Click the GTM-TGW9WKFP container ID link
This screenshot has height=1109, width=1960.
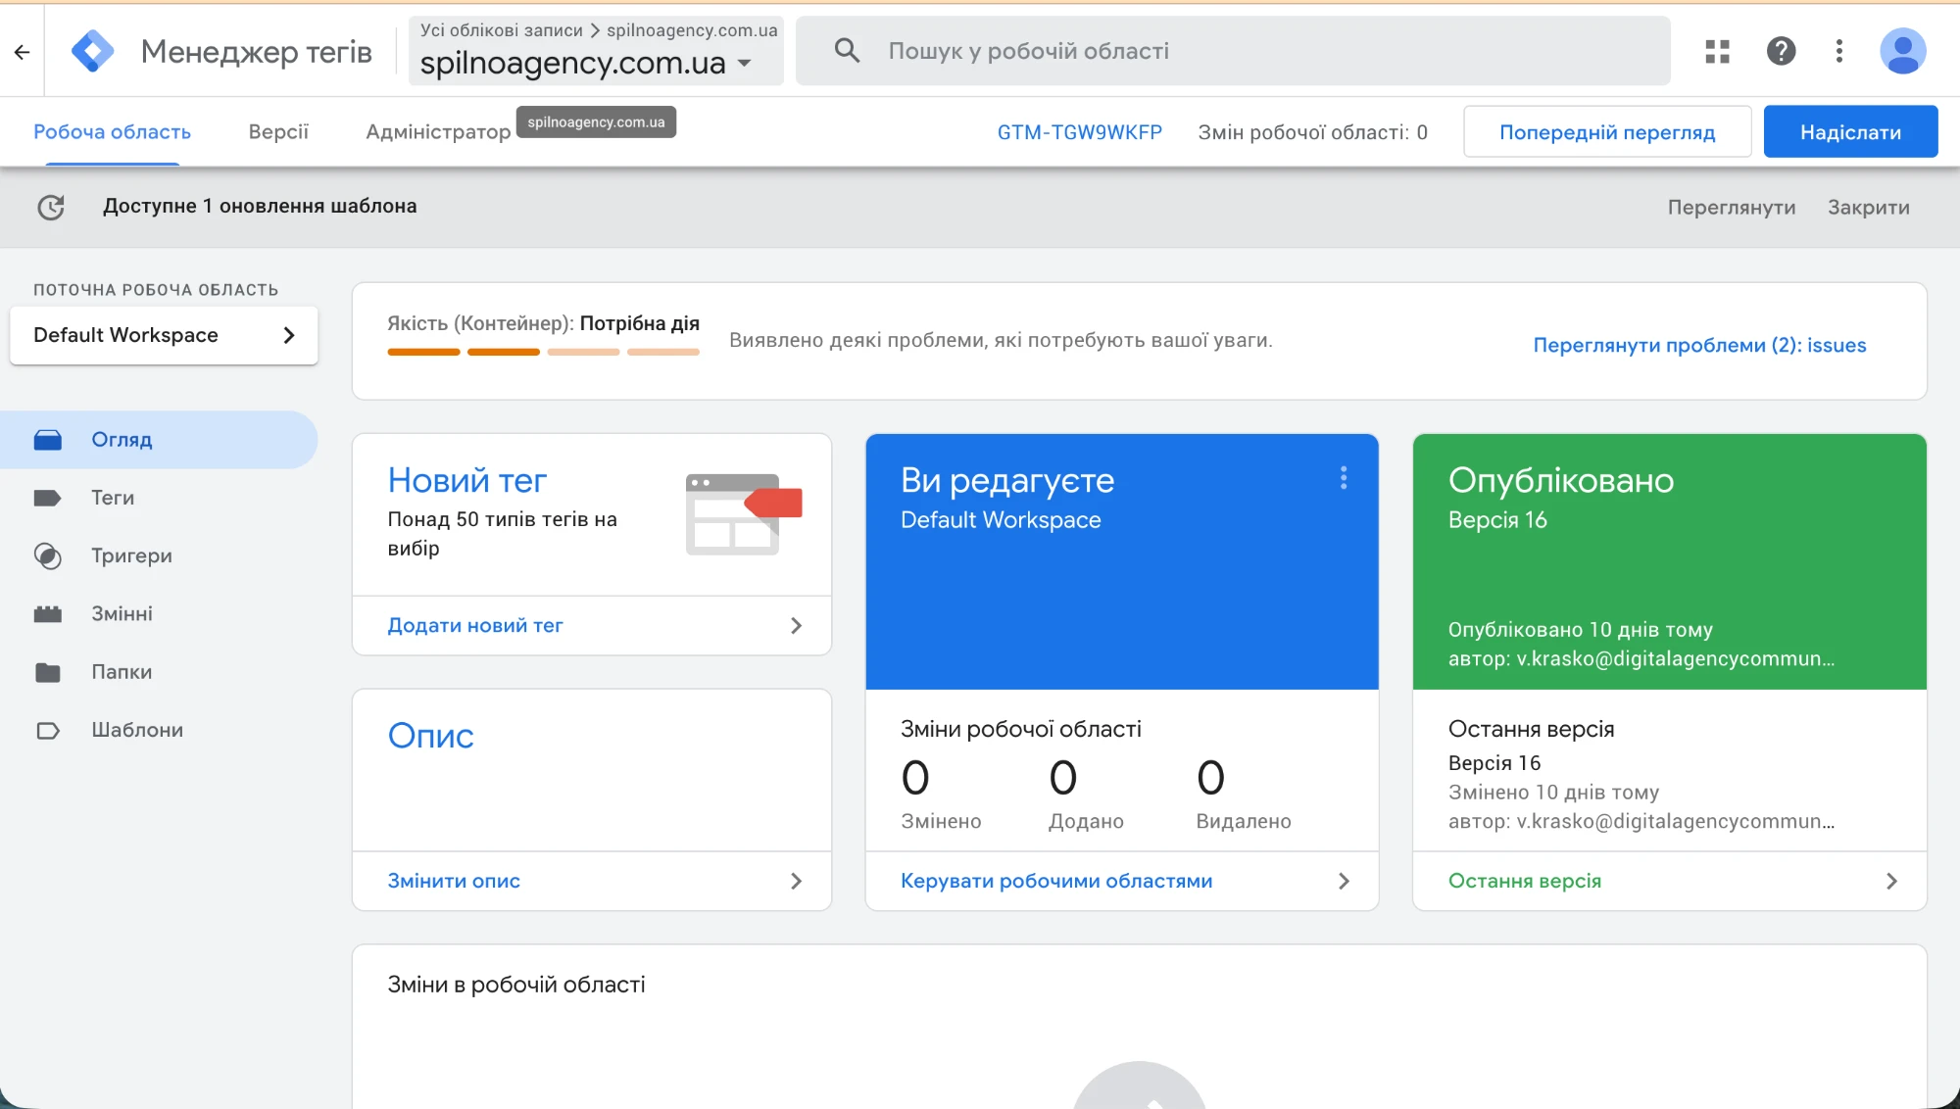(1079, 132)
